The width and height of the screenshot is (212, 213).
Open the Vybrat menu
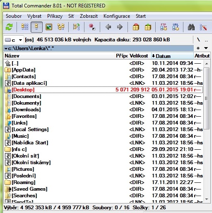[x=34, y=16]
